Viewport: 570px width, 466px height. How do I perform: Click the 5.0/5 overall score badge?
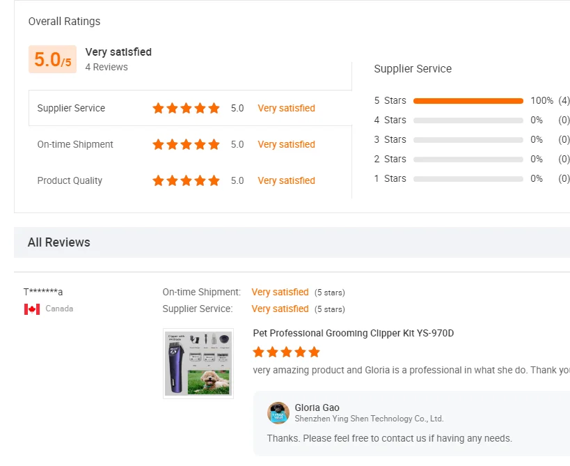click(52, 60)
